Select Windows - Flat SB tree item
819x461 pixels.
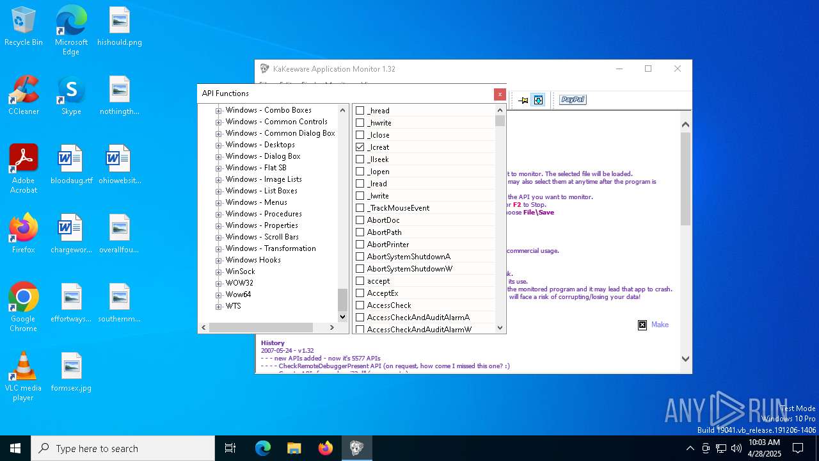[256, 168]
